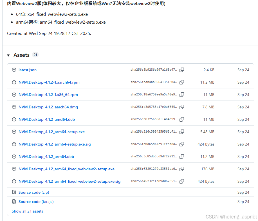Click archive icon beside Source code (tar.gz)
258x221 pixels.
pos(14,202)
